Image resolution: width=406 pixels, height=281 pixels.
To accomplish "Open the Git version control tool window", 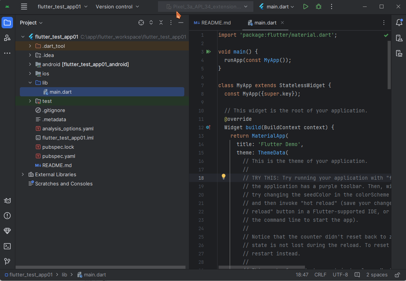I will [7, 261].
